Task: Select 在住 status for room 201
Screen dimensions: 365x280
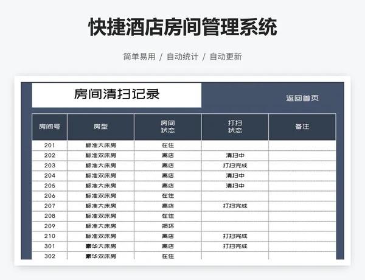Action: point(168,145)
